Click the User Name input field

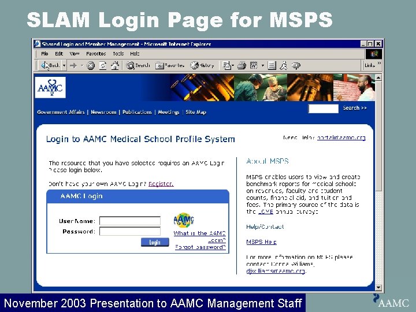(x=130, y=221)
